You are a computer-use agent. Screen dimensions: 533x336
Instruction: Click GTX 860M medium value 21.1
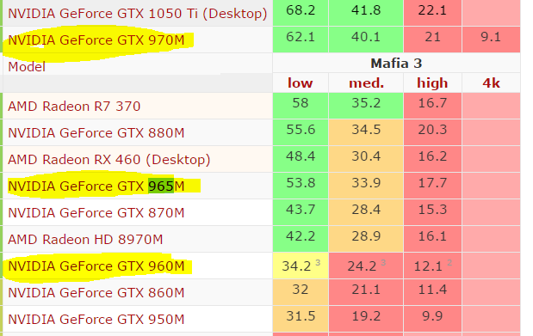(x=366, y=290)
